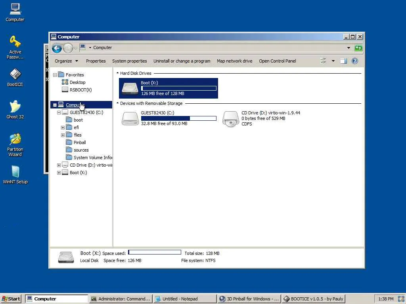Expand the Boot (X:) tree node

pyautogui.click(x=59, y=173)
